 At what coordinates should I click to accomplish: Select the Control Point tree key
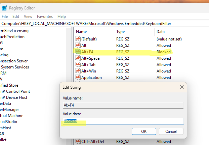point(15,91)
